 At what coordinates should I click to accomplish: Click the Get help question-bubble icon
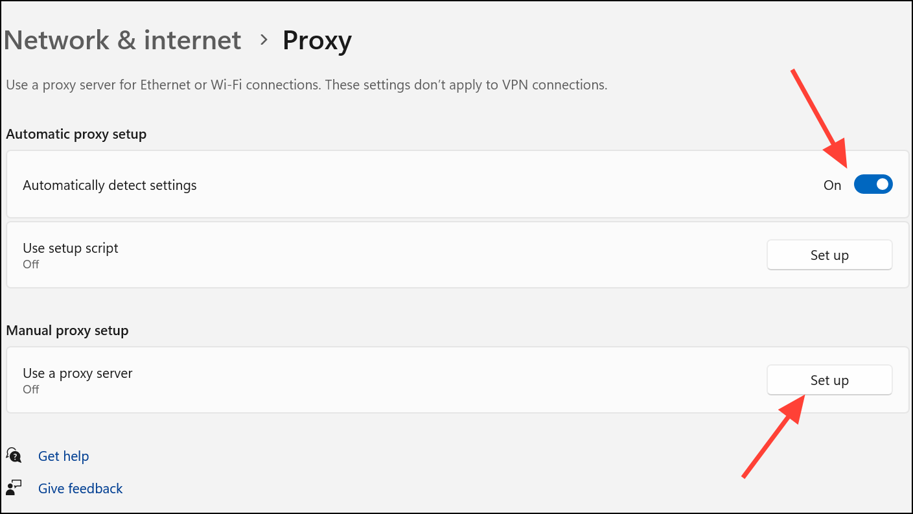coord(14,456)
